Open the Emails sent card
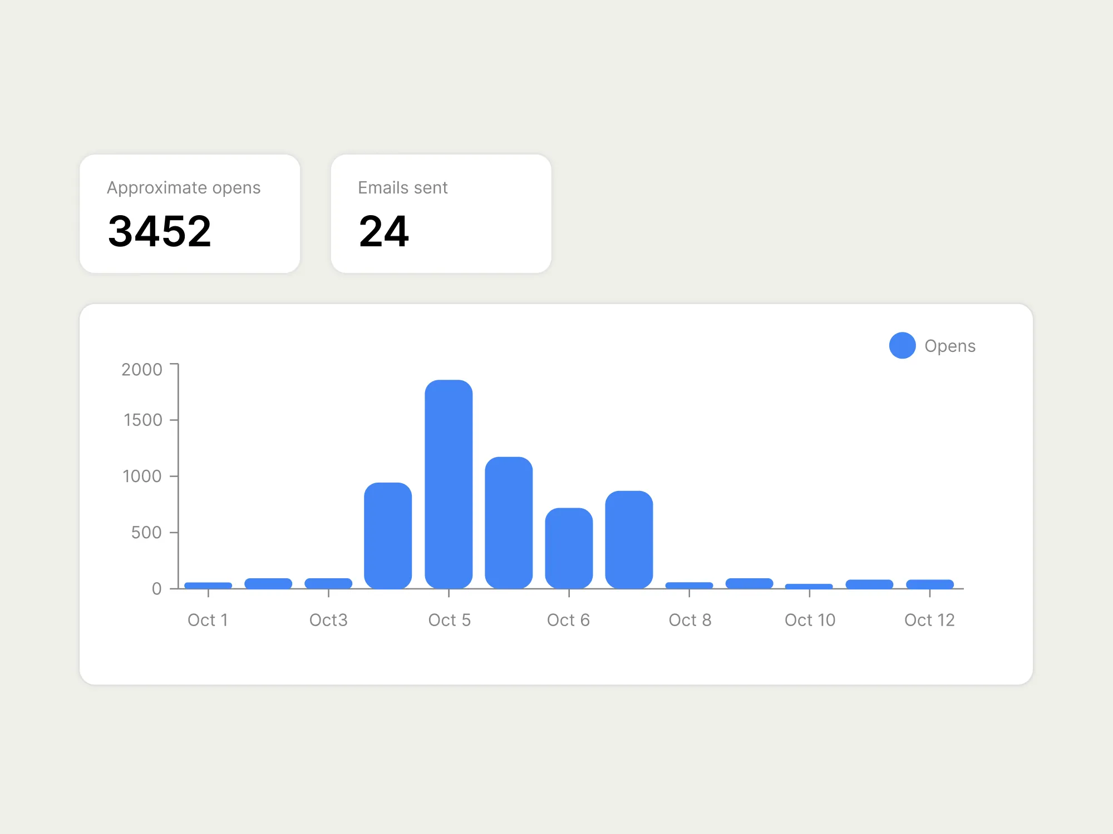The height and width of the screenshot is (834, 1113). click(441, 214)
